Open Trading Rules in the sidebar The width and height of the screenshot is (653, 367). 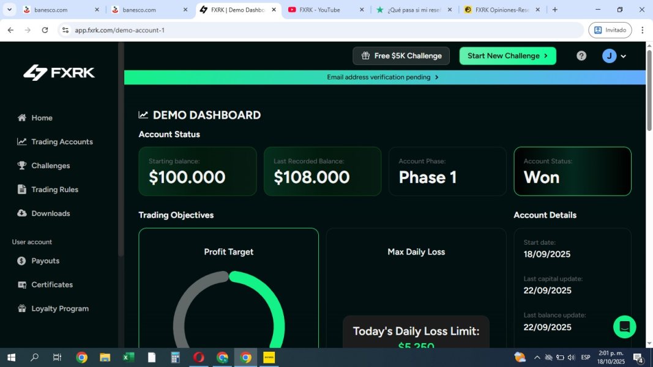point(48,190)
